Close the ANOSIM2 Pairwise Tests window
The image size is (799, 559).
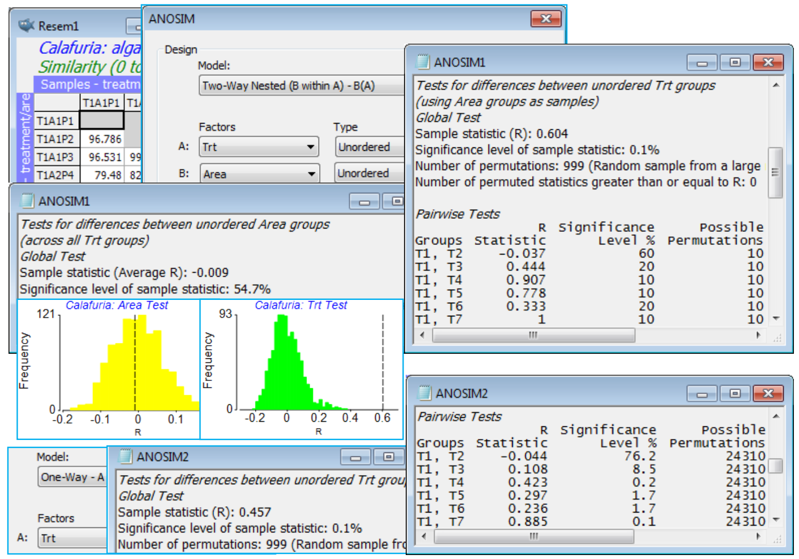click(768, 393)
